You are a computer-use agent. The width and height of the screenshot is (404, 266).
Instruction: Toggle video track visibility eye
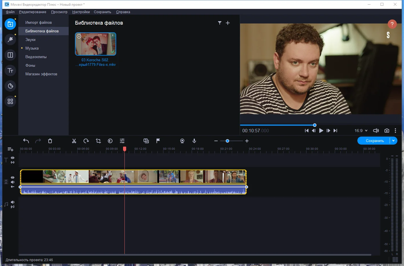coord(13,178)
